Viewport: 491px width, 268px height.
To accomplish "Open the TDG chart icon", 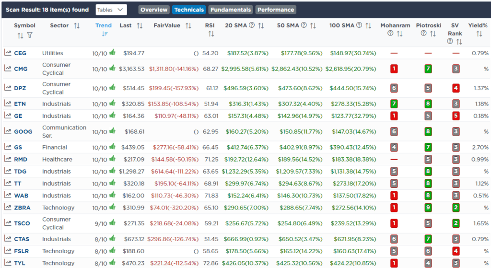I will [x=8, y=171].
